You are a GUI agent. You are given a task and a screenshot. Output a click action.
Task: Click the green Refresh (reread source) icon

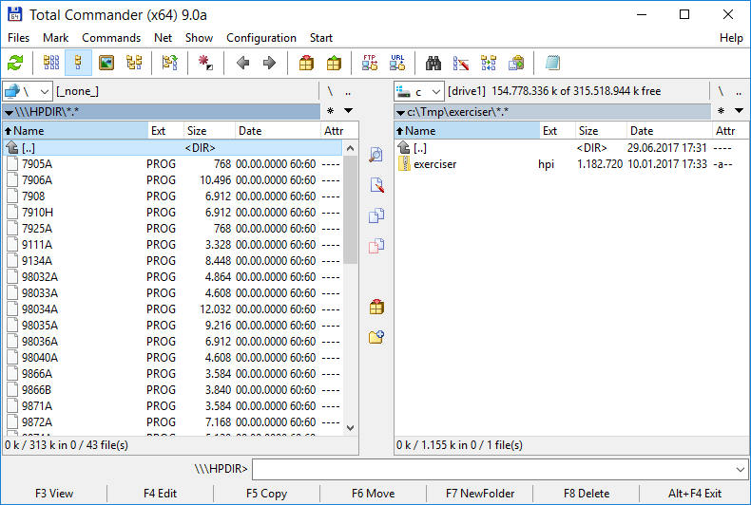tap(15, 63)
